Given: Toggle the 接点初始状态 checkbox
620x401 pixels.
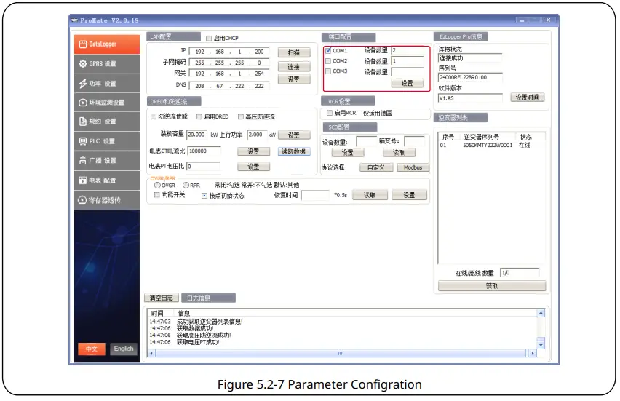Looking at the screenshot, I should [204, 196].
